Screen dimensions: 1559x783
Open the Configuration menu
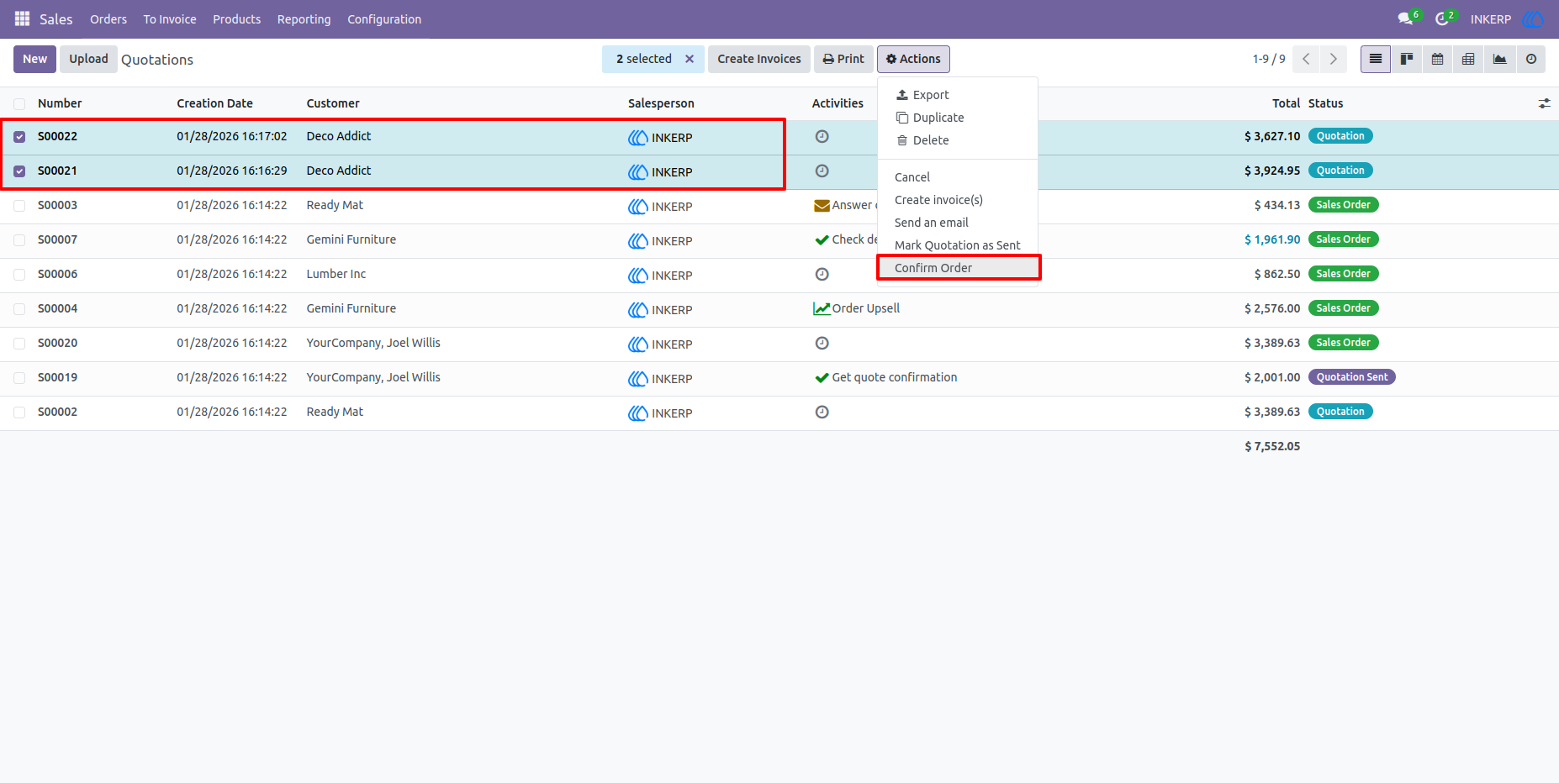[x=384, y=18]
